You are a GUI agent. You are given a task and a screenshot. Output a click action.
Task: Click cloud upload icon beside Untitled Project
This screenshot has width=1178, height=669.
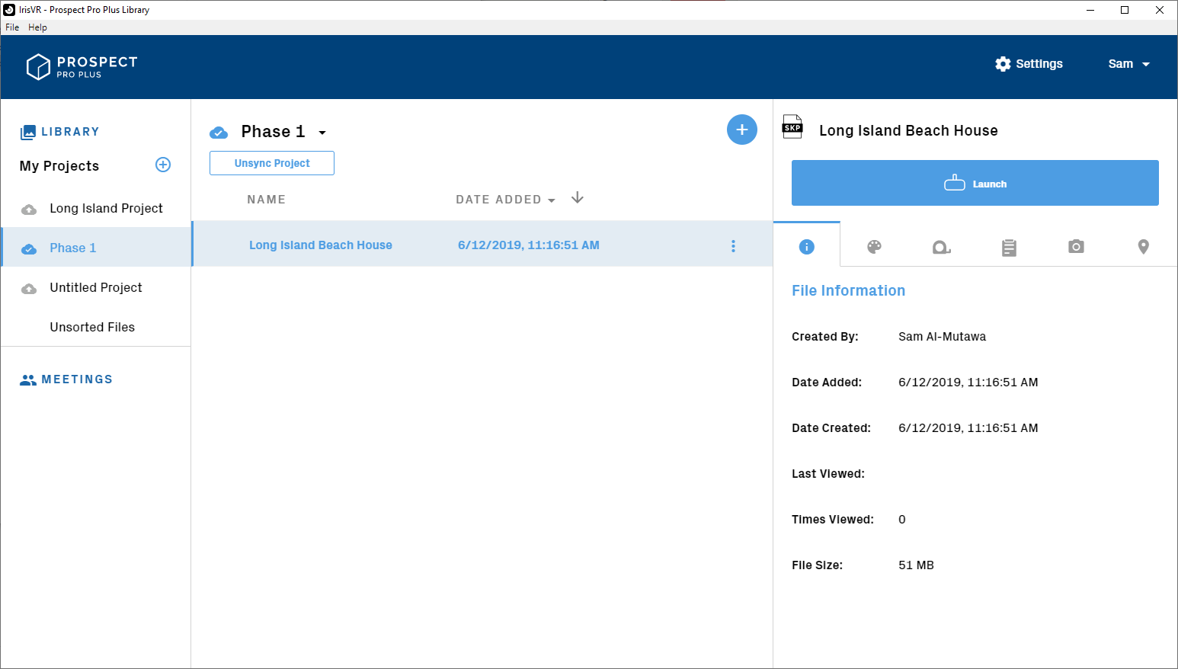[29, 288]
